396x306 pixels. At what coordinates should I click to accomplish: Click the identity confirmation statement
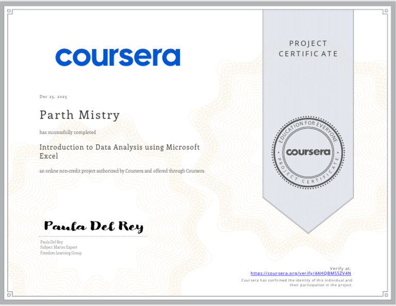(297, 282)
